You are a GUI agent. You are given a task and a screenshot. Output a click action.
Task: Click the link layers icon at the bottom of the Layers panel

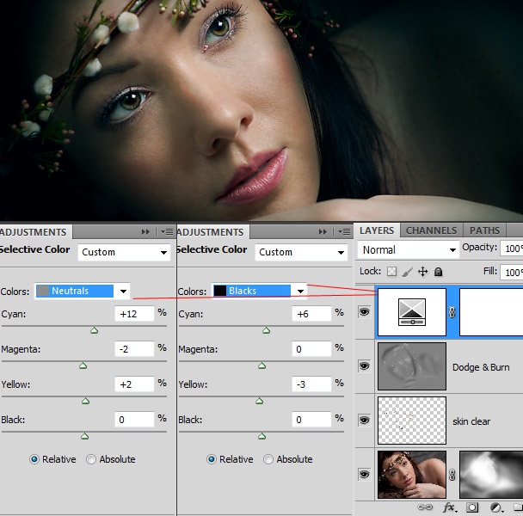(x=425, y=507)
